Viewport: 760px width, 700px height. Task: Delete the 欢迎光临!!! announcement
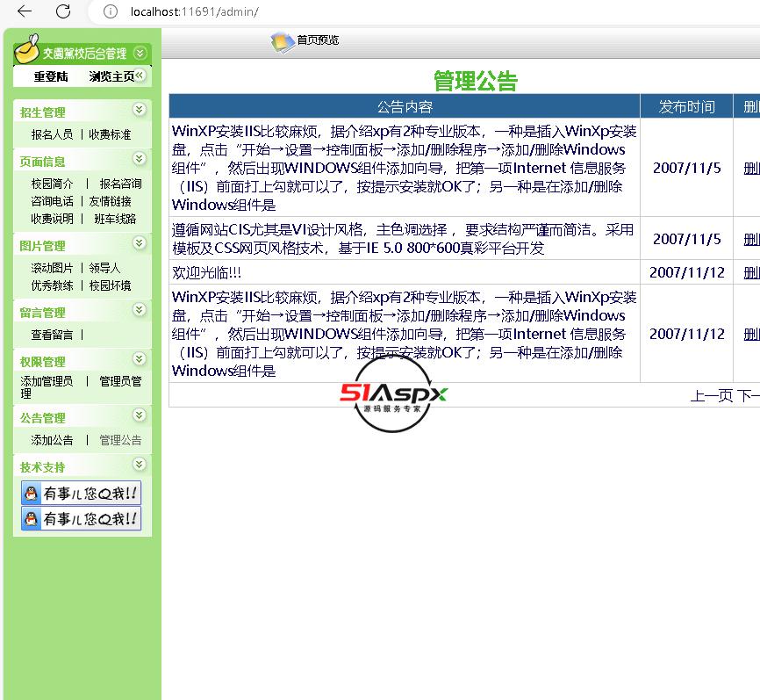click(x=752, y=272)
